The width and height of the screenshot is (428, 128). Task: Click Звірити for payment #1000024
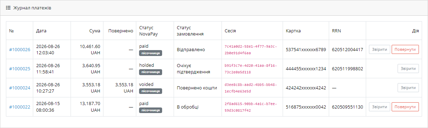408,88
